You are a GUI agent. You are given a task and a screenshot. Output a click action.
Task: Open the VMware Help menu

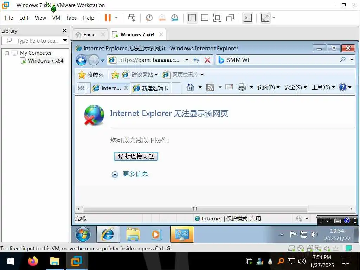(x=88, y=18)
